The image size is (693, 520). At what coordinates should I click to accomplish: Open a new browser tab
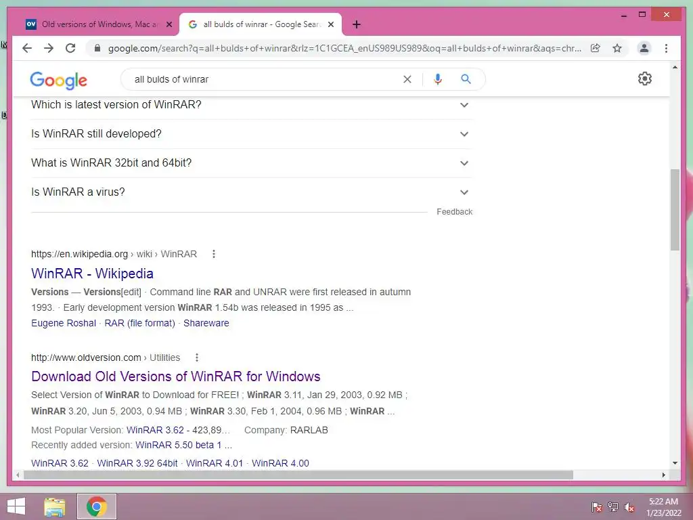point(357,24)
